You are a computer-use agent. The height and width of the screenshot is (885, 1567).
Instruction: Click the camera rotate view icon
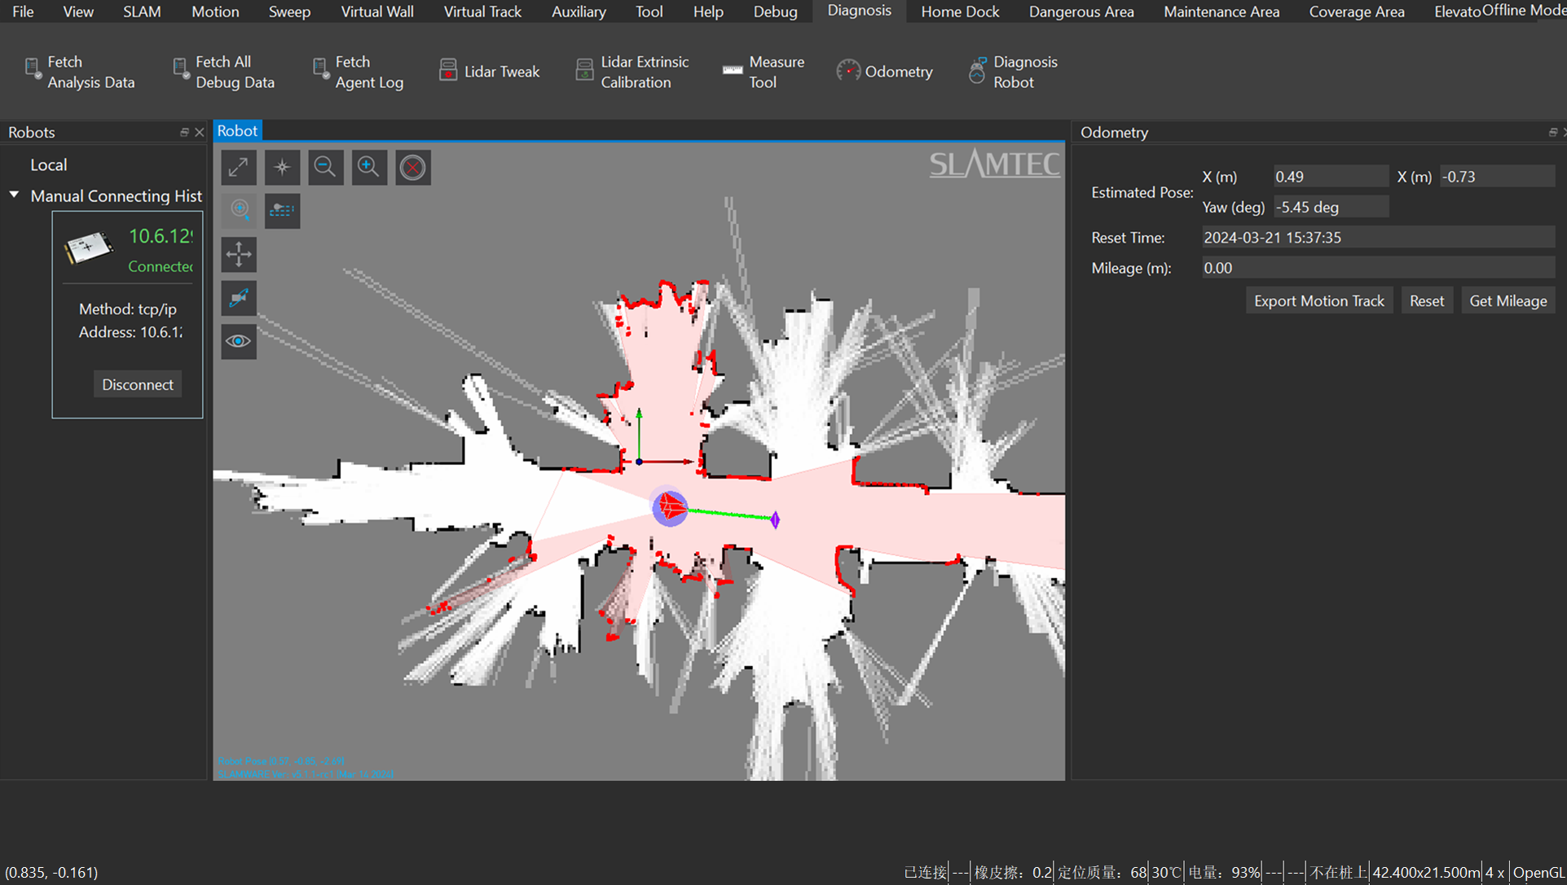click(x=239, y=298)
